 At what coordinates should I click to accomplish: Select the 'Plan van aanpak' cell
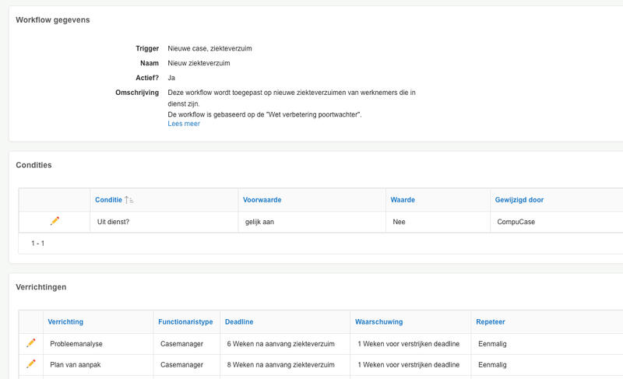coord(98,365)
